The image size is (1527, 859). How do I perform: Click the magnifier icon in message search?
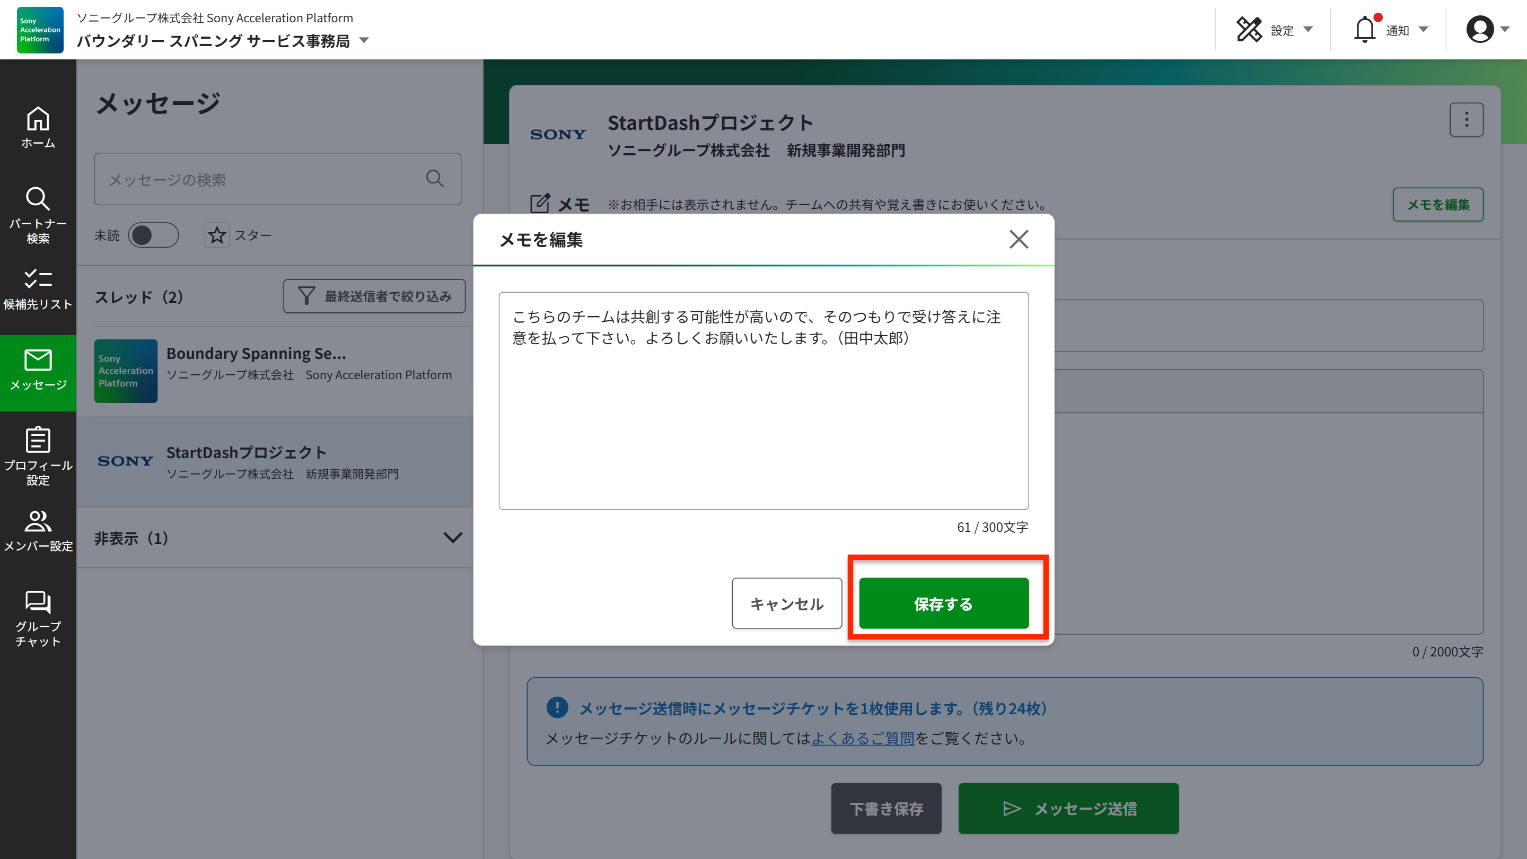(x=435, y=179)
